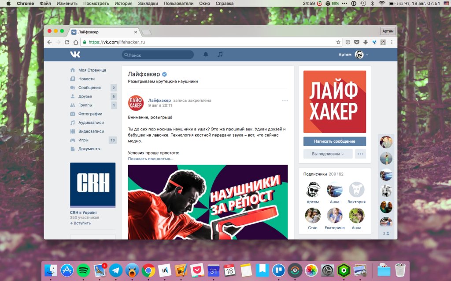Click post date 9 авг в 20:11

tap(160, 105)
